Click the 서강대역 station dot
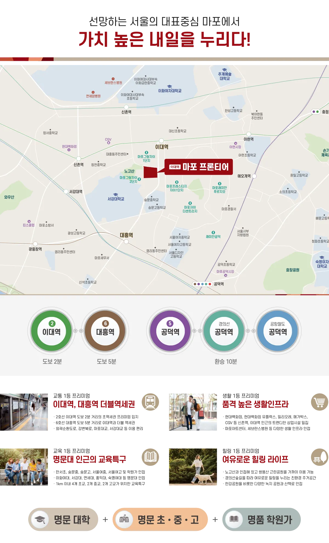Viewport: 329px width, 543px height. [x=66, y=192]
